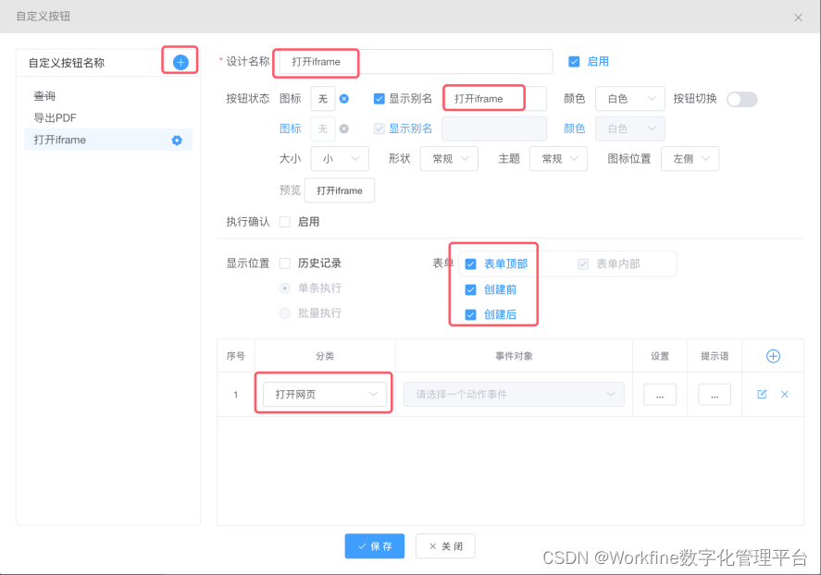This screenshot has height=575, width=821.
Task: Switch the 按钮切换 toggle on
Action: click(742, 99)
